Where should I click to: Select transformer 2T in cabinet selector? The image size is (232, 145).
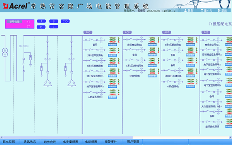pyautogui.click(x=28, y=26)
